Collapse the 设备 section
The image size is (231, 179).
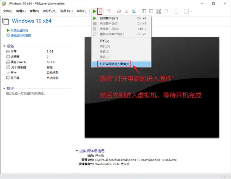pos(4,46)
